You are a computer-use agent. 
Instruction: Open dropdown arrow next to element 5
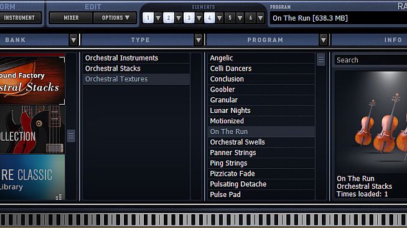240,18
